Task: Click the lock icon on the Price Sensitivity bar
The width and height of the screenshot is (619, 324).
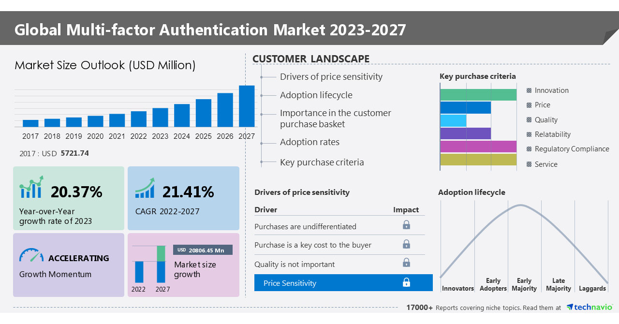Action: click(406, 282)
